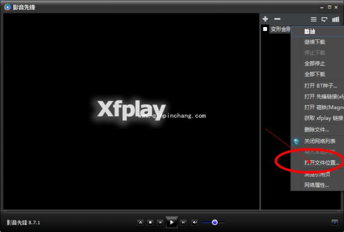Click the eject/open file button
Image resolution: width=344 pixels, height=232 pixels.
click(141, 223)
